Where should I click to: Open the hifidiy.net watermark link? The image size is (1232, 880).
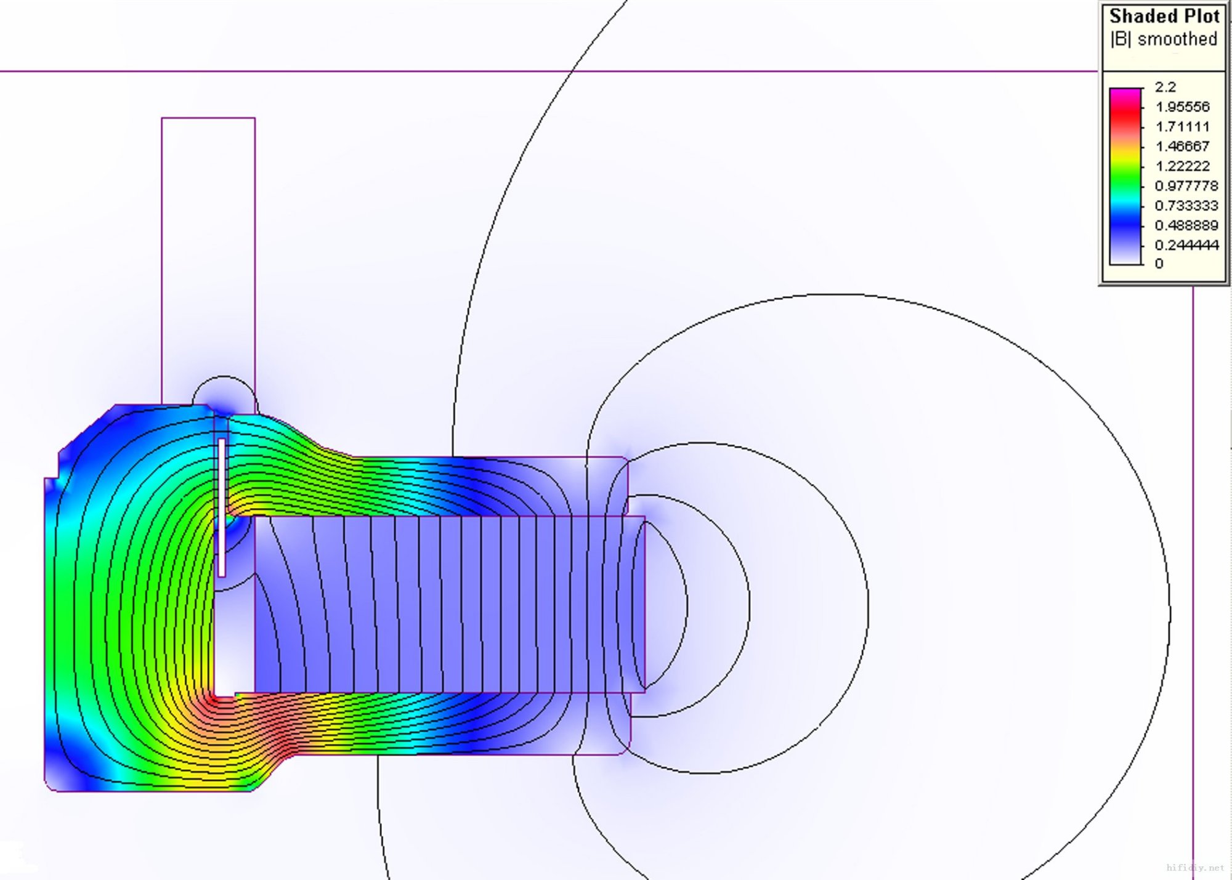tap(1195, 868)
